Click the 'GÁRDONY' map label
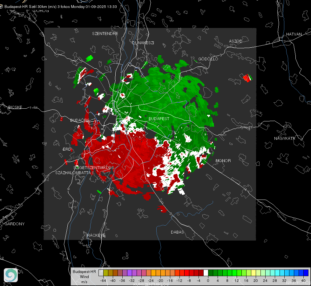311x286 pixels. pos(15,224)
